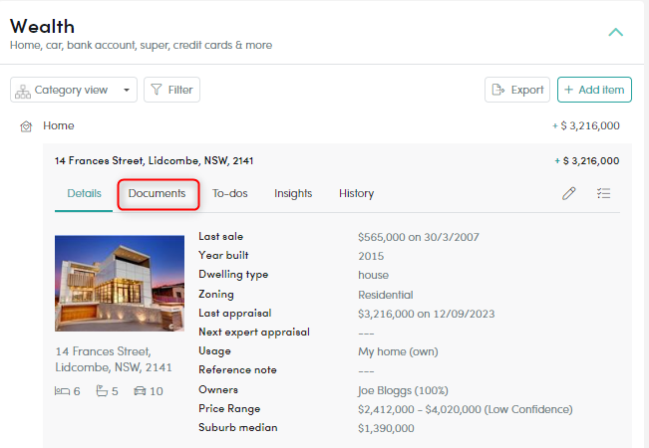The height and width of the screenshot is (448, 649).
Task: Click the Filter button
Action: tap(171, 90)
